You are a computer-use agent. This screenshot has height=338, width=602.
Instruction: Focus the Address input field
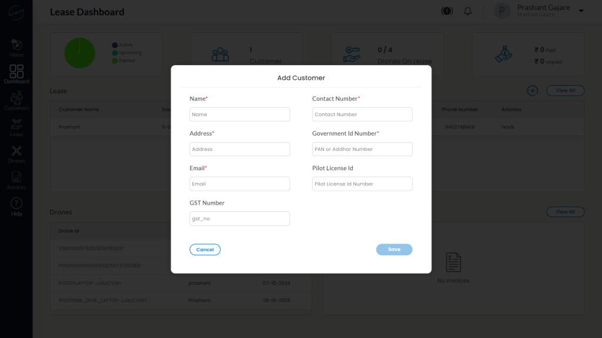pyautogui.click(x=240, y=149)
